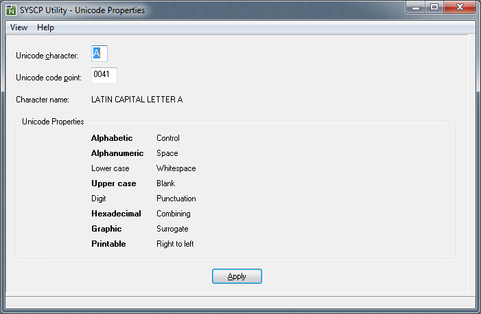
Task: Focus the Unicode code point field
Action: tap(104, 76)
